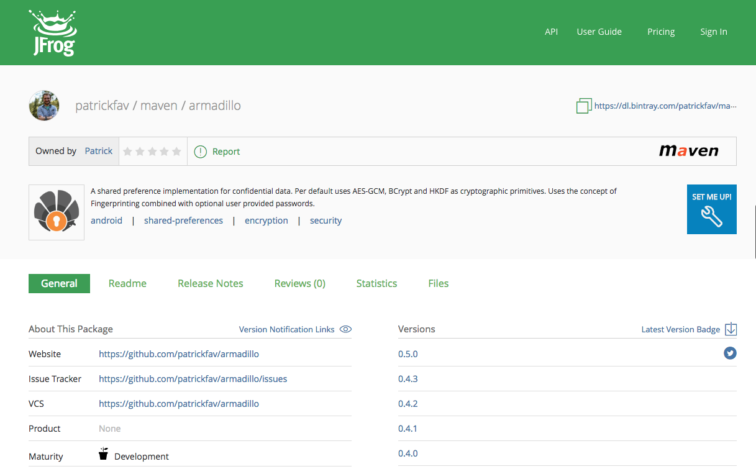Click the armadillo package logo image
The width and height of the screenshot is (756, 469).
[x=57, y=212]
